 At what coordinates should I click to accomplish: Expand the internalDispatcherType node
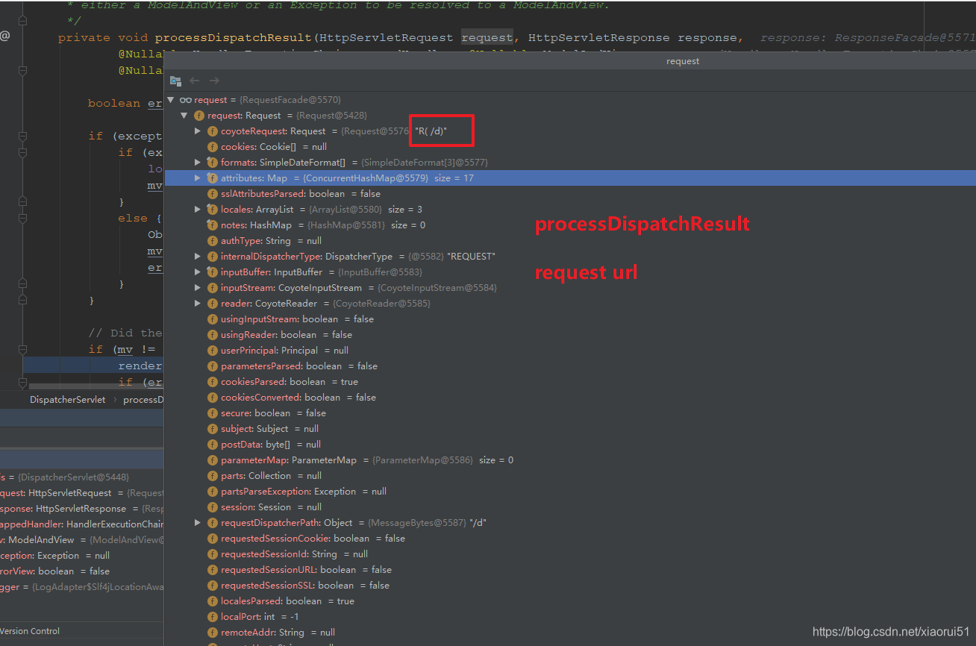(x=198, y=257)
